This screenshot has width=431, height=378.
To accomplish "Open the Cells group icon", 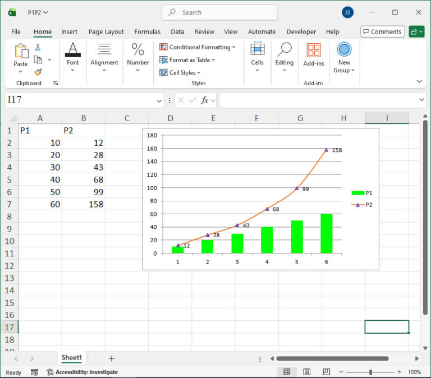I will point(257,49).
